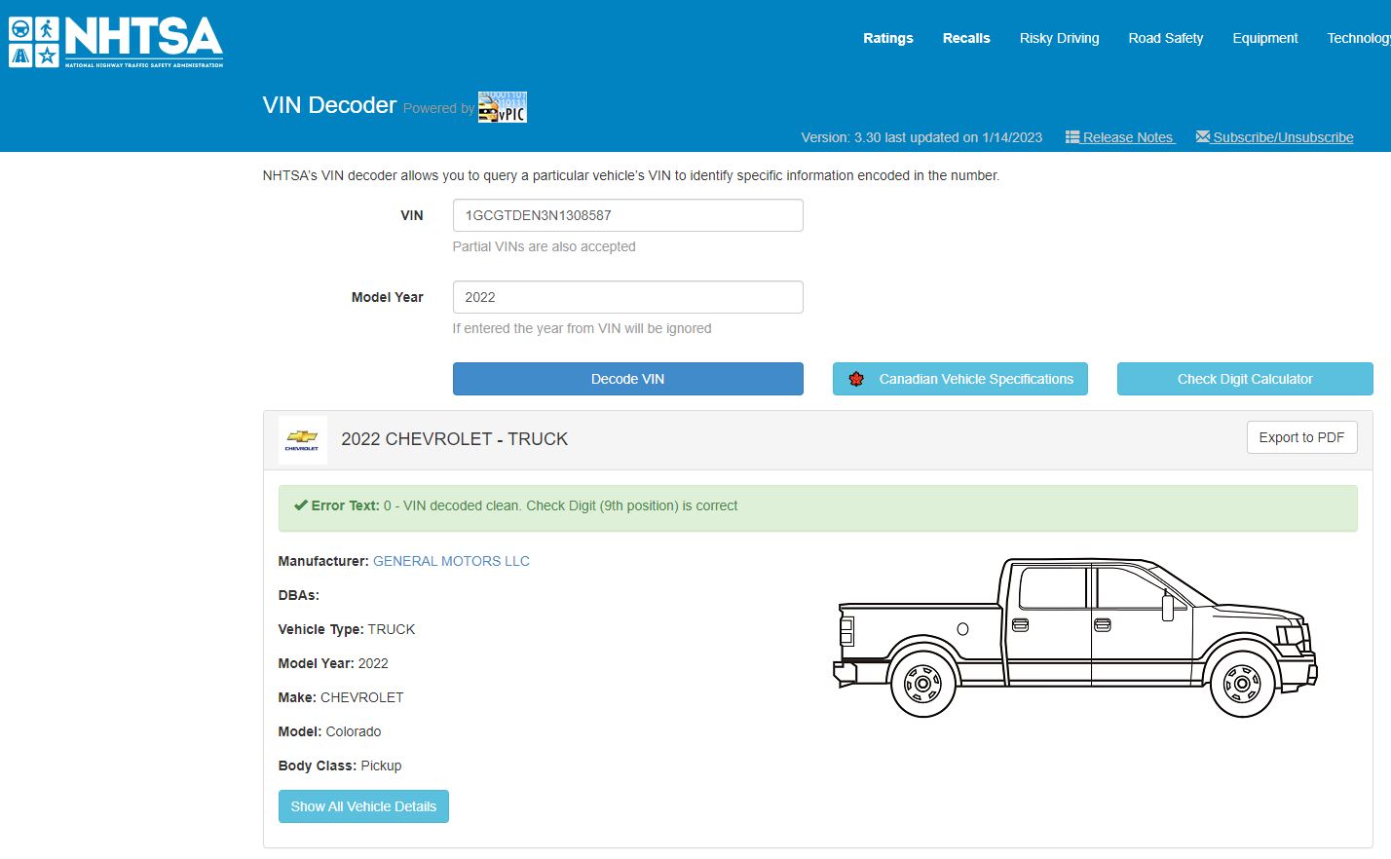Open the Subscribe/Unsubscribe link
The image size is (1391, 859).
pyautogui.click(x=1283, y=137)
